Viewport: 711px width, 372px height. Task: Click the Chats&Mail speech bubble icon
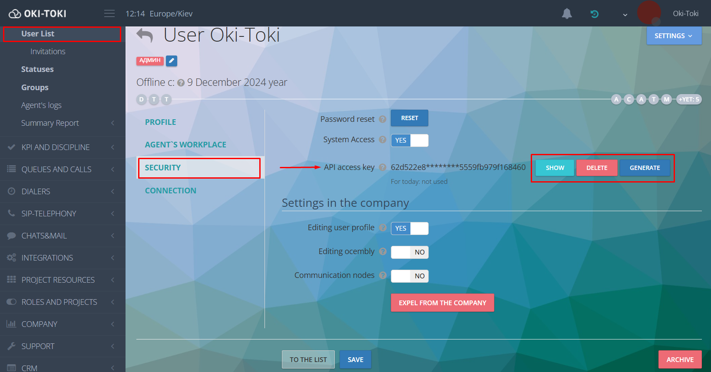point(12,235)
